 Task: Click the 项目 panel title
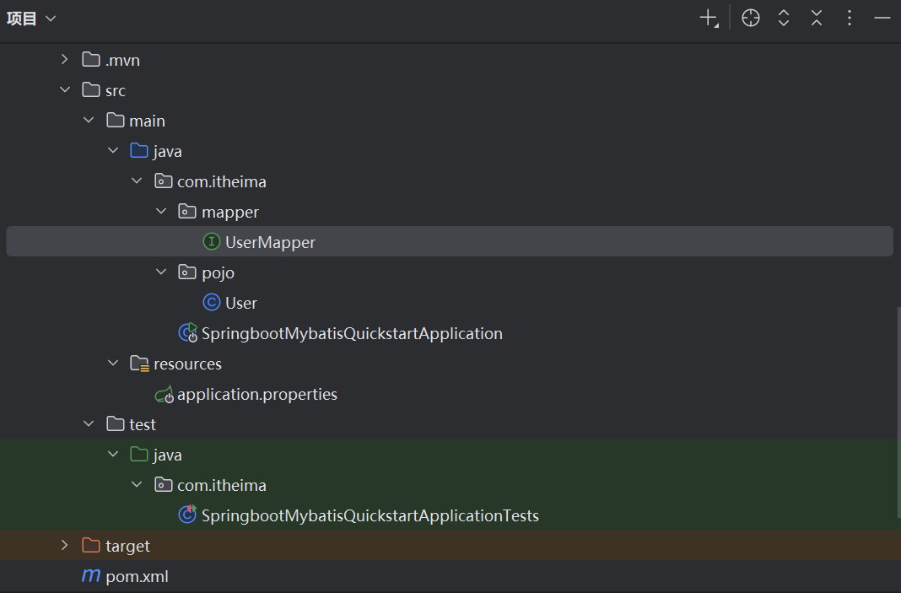22,19
